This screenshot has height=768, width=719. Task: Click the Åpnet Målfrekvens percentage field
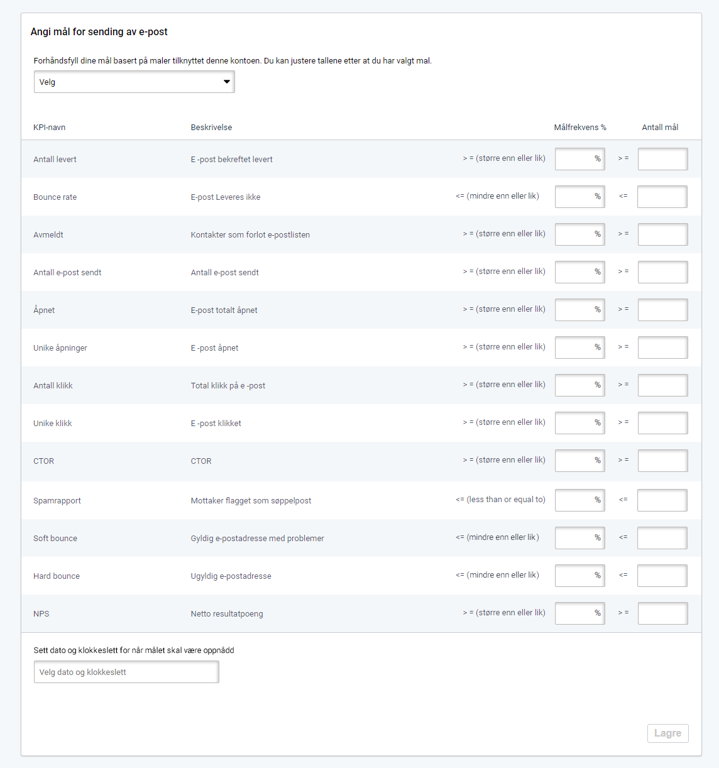(579, 310)
